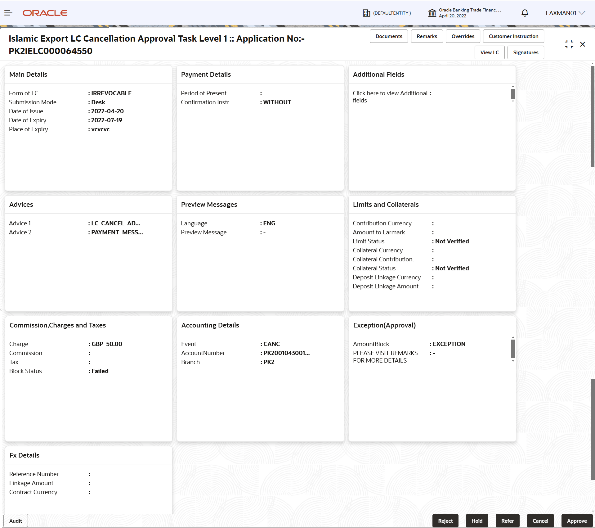Place the task on Hold
This screenshot has height=528, width=595.
(x=477, y=521)
